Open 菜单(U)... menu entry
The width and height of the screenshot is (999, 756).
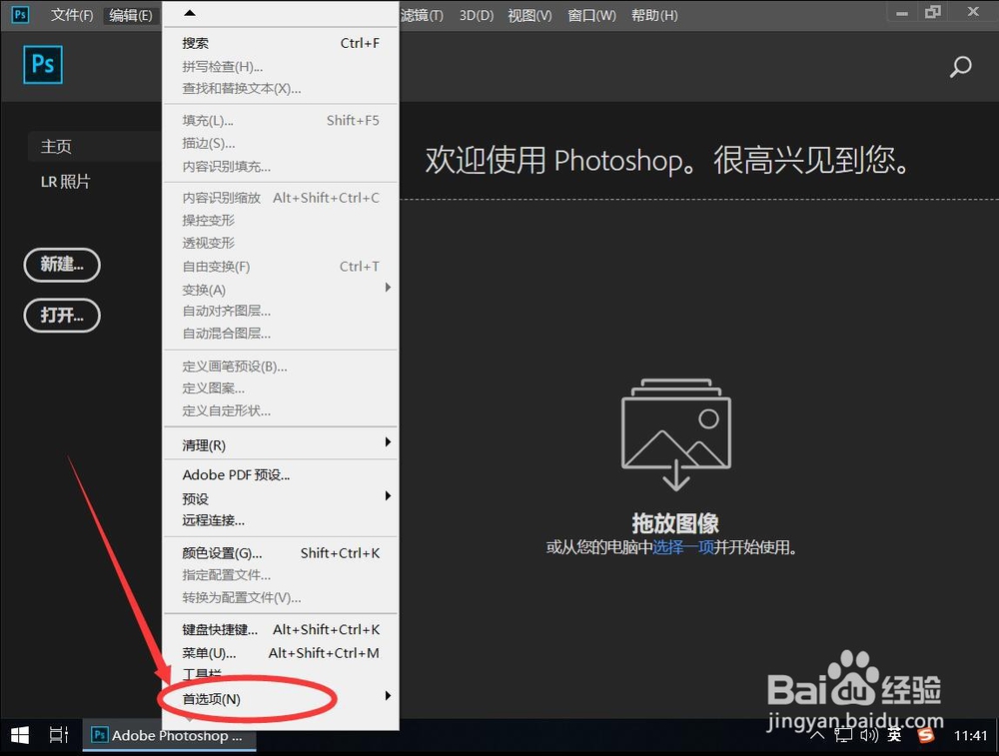pos(281,653)
